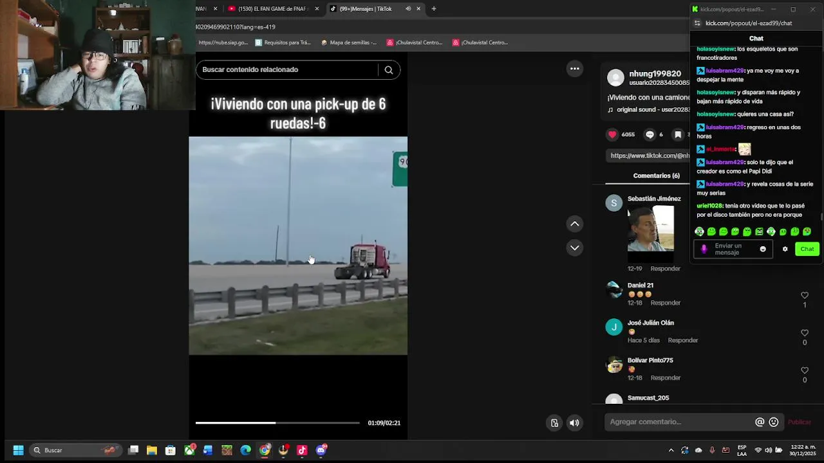The image size is (824, 463).
Task: Like Bolívar Pinto775's comment heart
Action: coord(804,370)
